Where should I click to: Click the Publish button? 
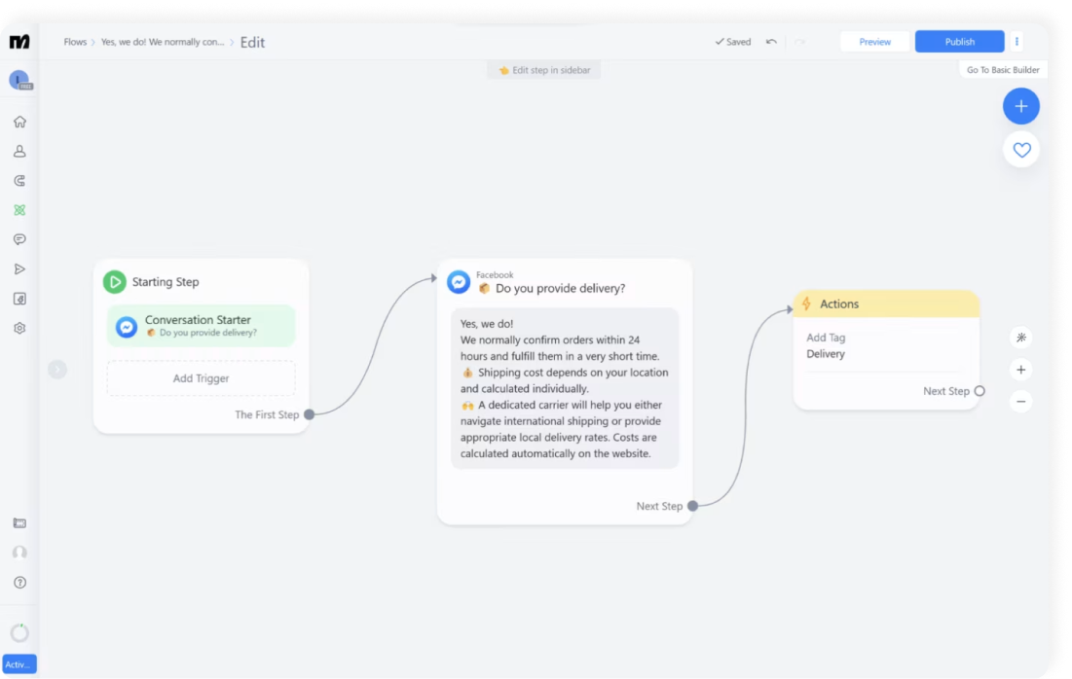[958, 41]
